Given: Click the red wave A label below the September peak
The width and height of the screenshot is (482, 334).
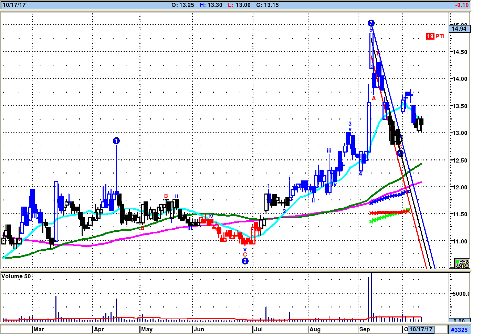Looking at the screenshot, I should click(x=374, y=98).
